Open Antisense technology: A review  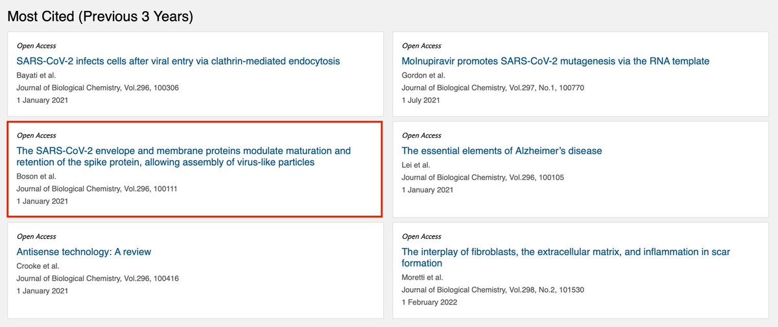pyautogui.click(x=84, y=251)
